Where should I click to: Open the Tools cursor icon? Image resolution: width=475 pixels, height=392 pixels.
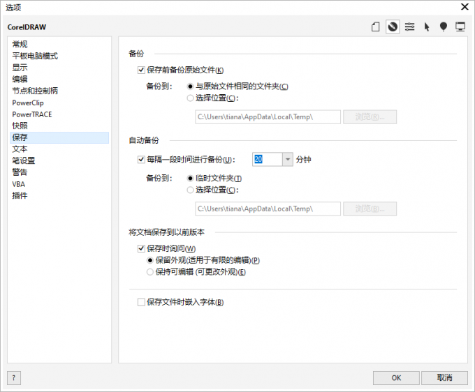click(427, 27)
